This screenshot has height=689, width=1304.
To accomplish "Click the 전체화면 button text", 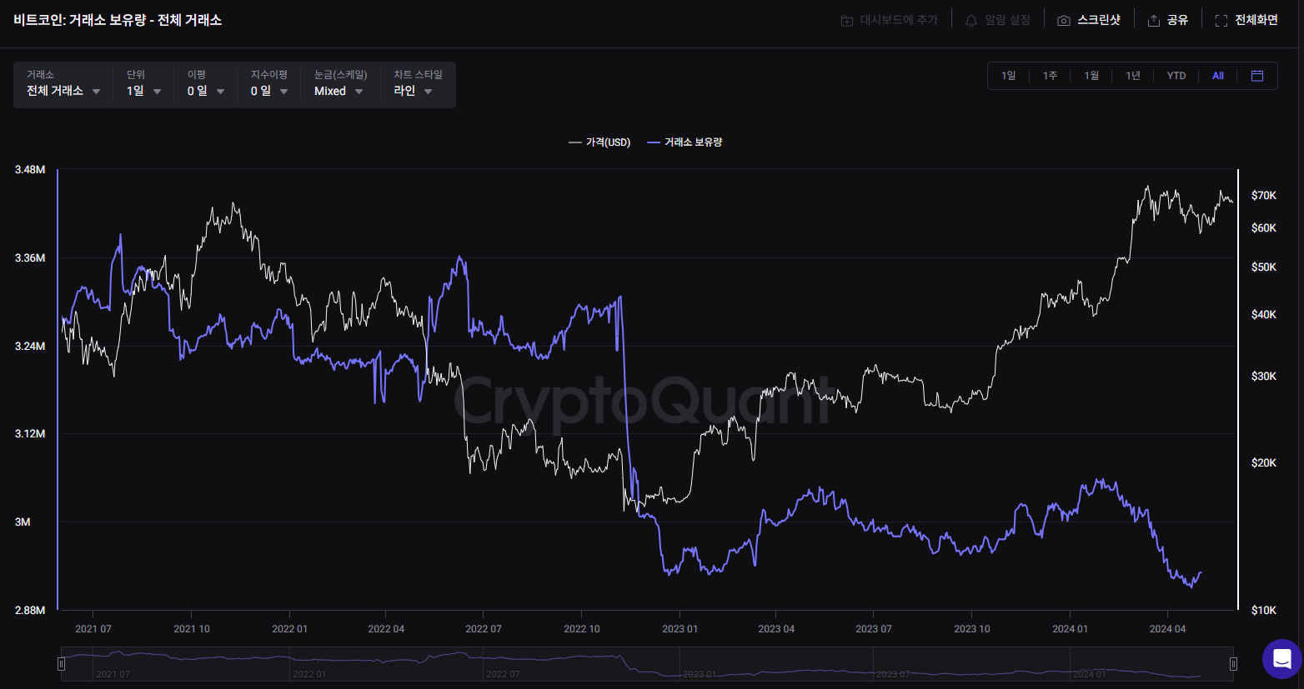I will pos(1256,20).
